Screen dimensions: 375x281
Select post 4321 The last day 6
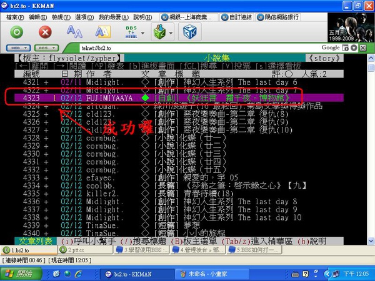(x=179, y=82)
